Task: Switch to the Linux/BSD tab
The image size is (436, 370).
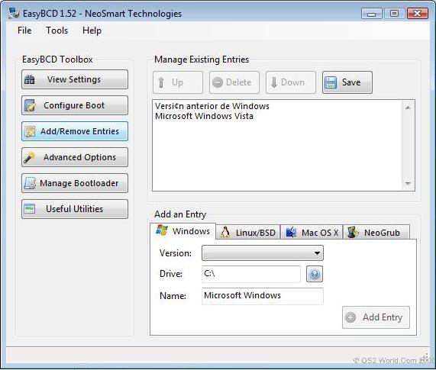Action: [x=248, y=232]
